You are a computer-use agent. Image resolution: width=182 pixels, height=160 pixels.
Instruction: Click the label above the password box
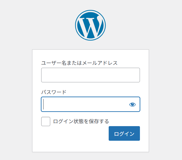tap(54, 92)
